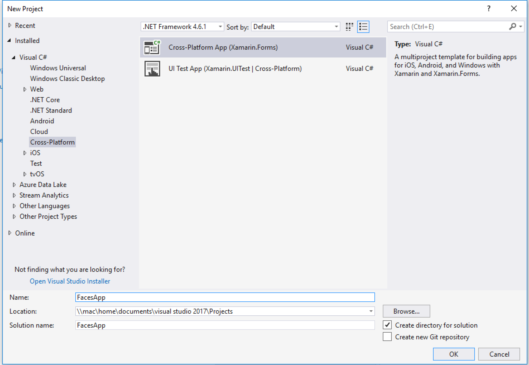Collapse the Installed node
The image size is (529, 365).
click(9, 41)
